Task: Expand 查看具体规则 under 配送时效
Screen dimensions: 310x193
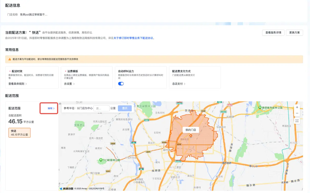Action: 18,84
